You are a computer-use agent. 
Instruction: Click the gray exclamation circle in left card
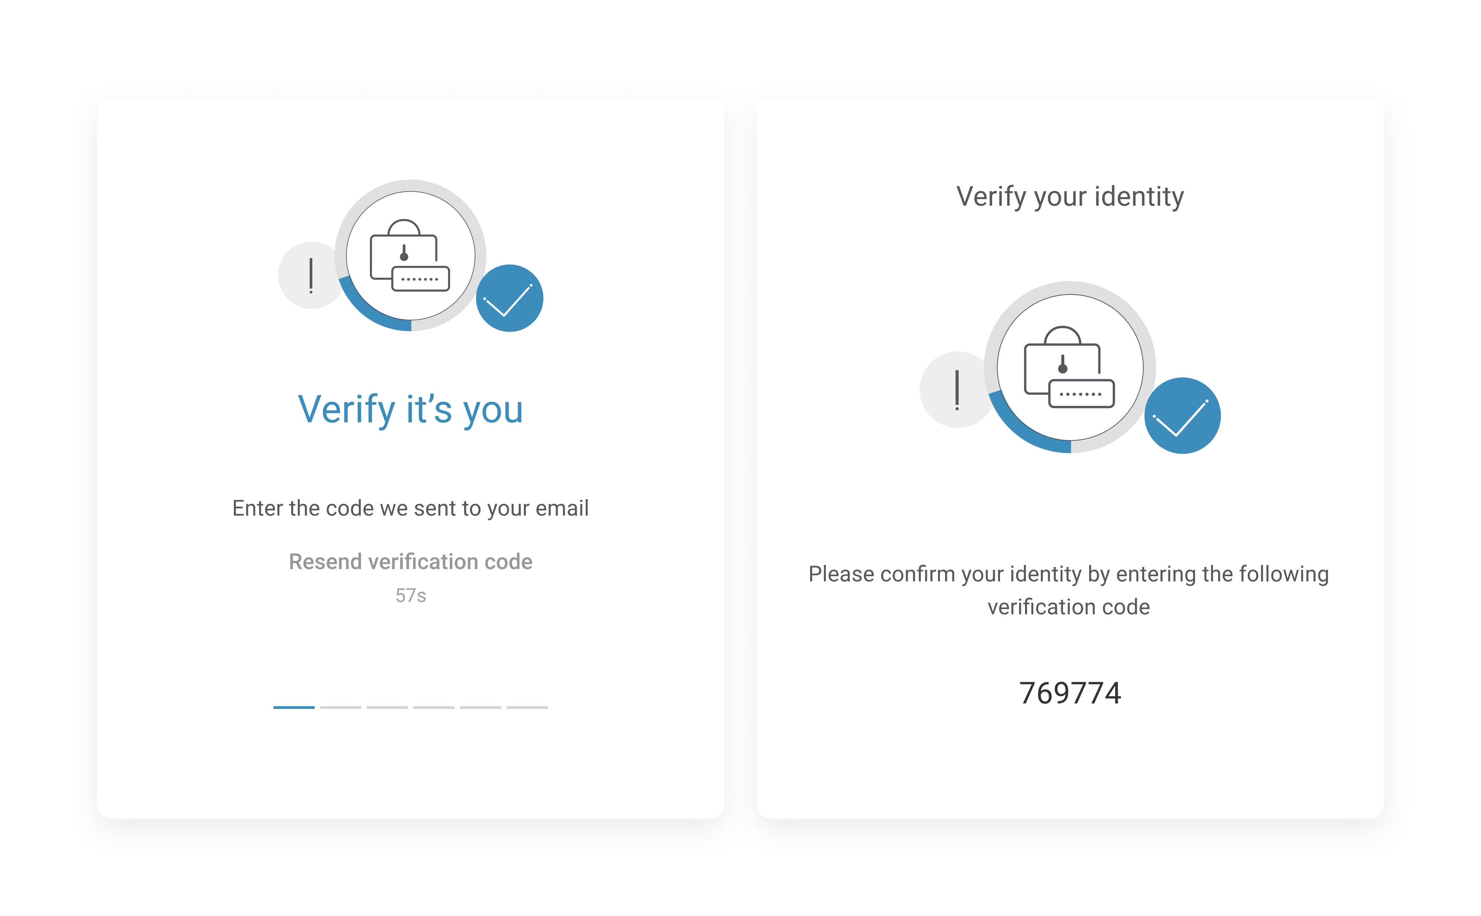[311, 275]
